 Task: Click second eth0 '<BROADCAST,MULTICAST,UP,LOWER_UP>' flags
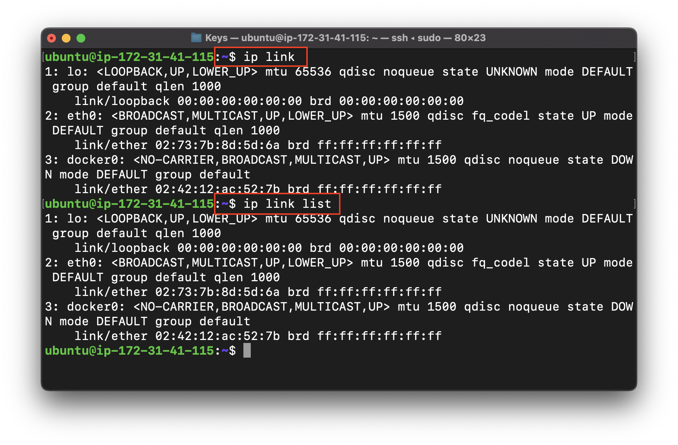232,263
